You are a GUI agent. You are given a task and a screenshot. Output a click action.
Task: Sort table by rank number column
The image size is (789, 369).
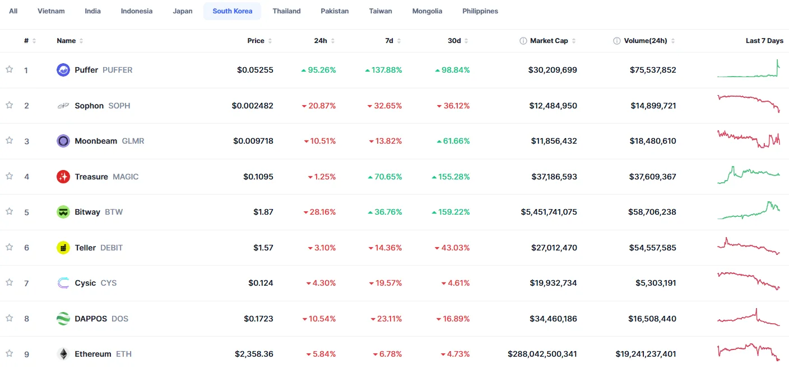(x=30, y=41)
